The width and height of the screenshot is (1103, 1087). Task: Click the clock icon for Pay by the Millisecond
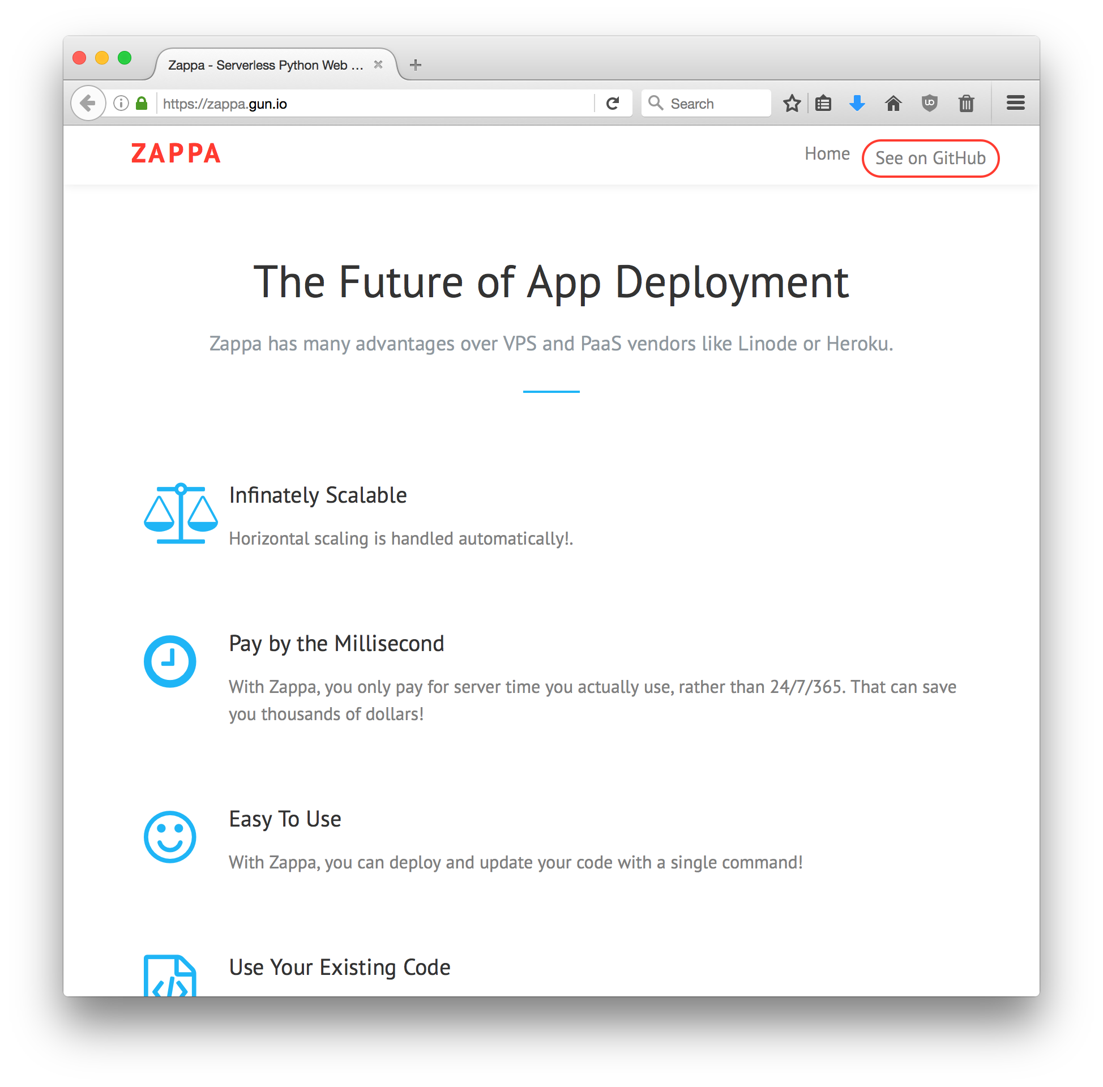click(x=170, y=661)
